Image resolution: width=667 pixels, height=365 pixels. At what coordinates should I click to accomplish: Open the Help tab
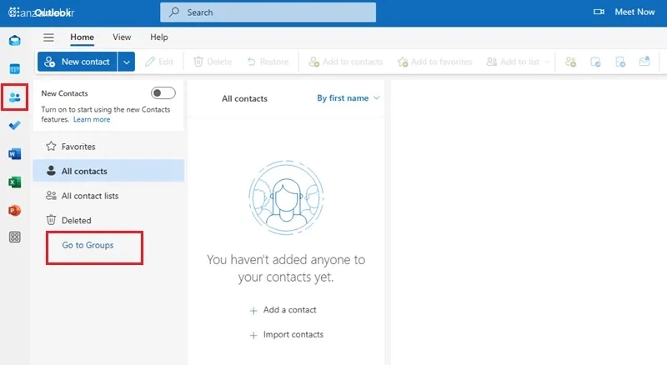(x=158, y=37)
